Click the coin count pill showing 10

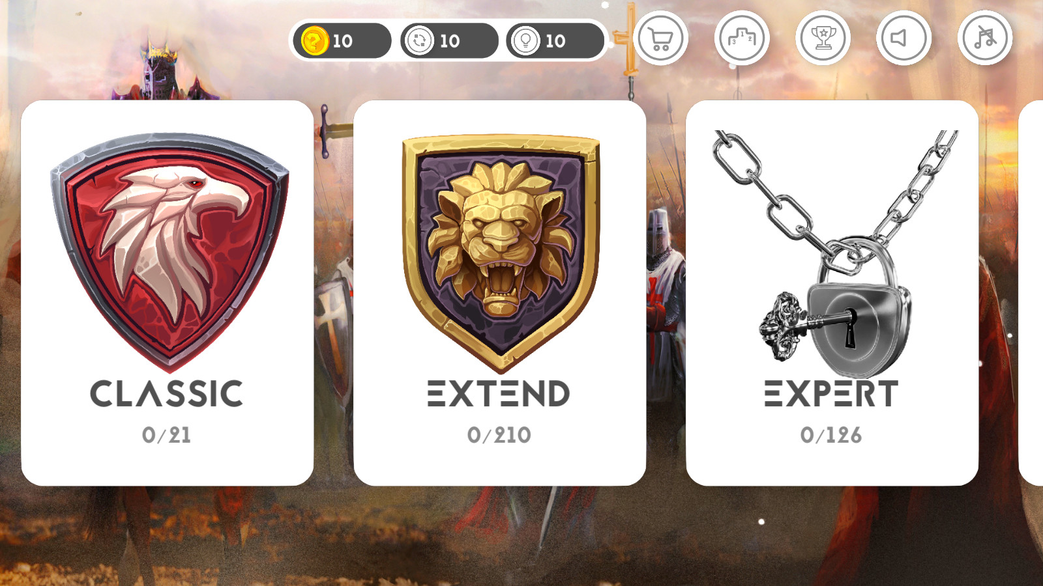(x=342, y=41)
